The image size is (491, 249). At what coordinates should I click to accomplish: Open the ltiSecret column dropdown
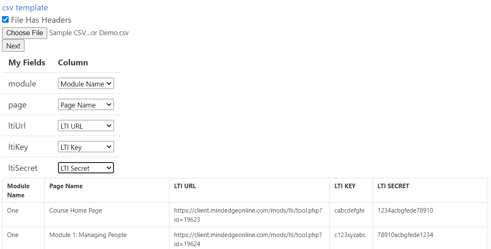86,168
